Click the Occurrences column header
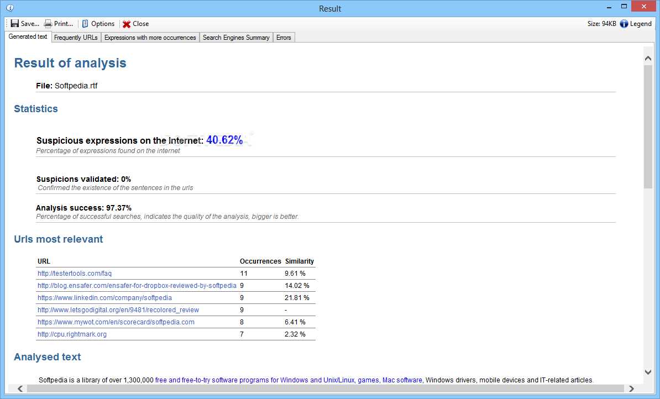Screen dimensions: 660x399 260,261
